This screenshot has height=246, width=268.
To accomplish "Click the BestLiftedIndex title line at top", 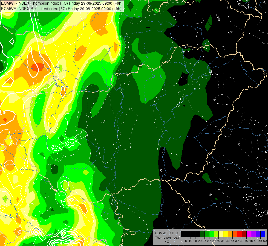I will pos(61,9).
